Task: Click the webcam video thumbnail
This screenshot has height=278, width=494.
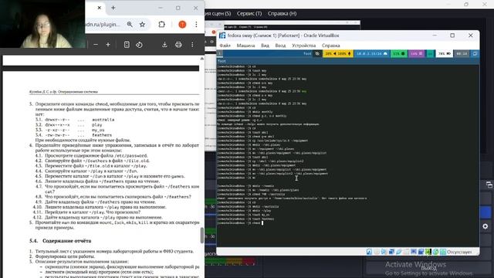Action: pyautogui.click(x=42, y=24)
